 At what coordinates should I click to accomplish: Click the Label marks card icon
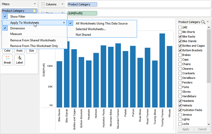(x=20, y=58)
